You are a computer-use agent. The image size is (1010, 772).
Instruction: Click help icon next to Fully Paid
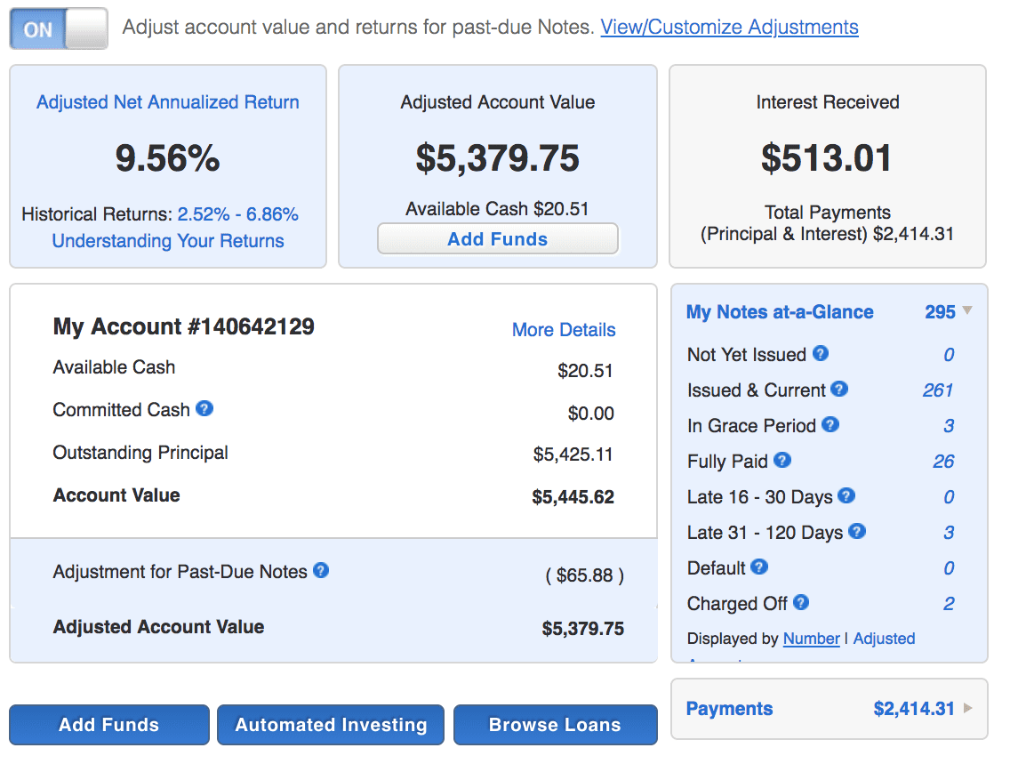pos(782,460)
